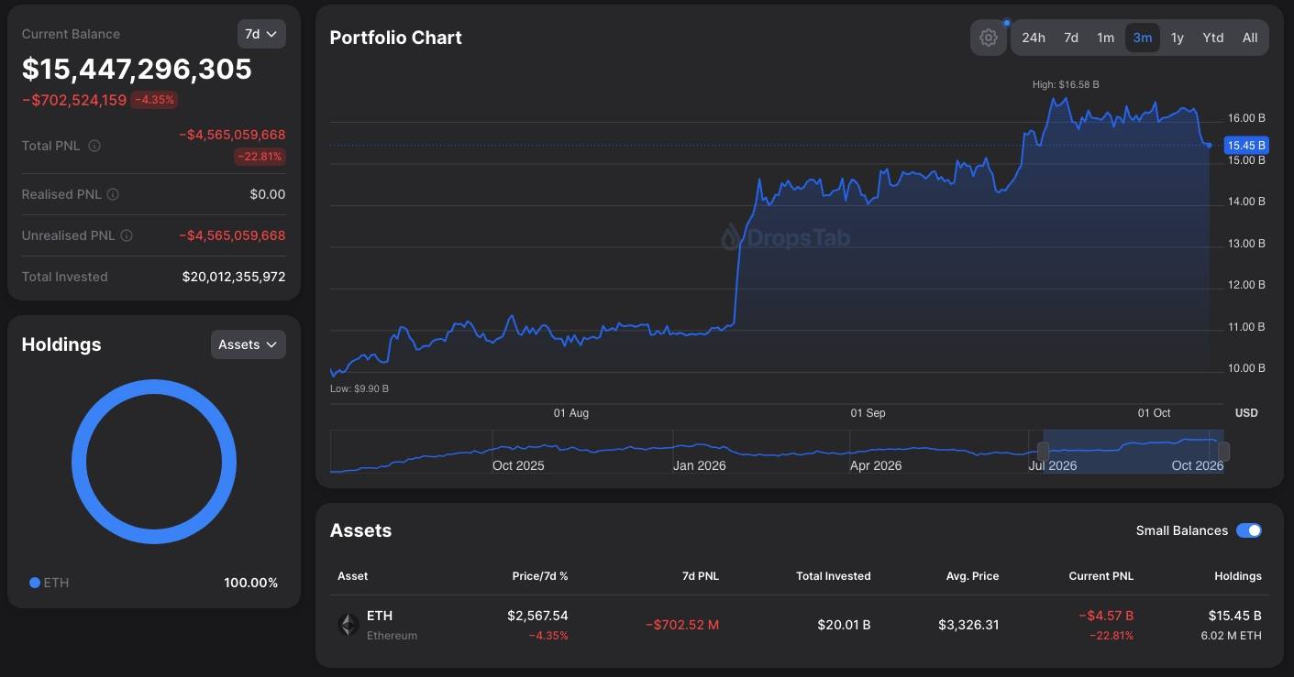Select the 1m chart range
The image size is (1294, 677).
coord(1106,38)
